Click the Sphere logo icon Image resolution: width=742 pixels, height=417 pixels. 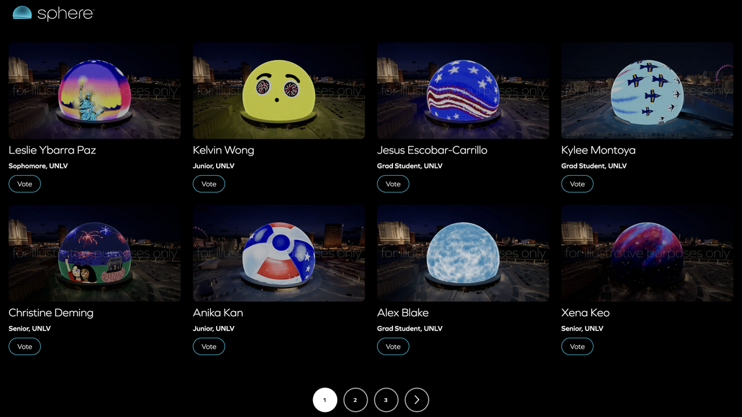tap(22, 12)
